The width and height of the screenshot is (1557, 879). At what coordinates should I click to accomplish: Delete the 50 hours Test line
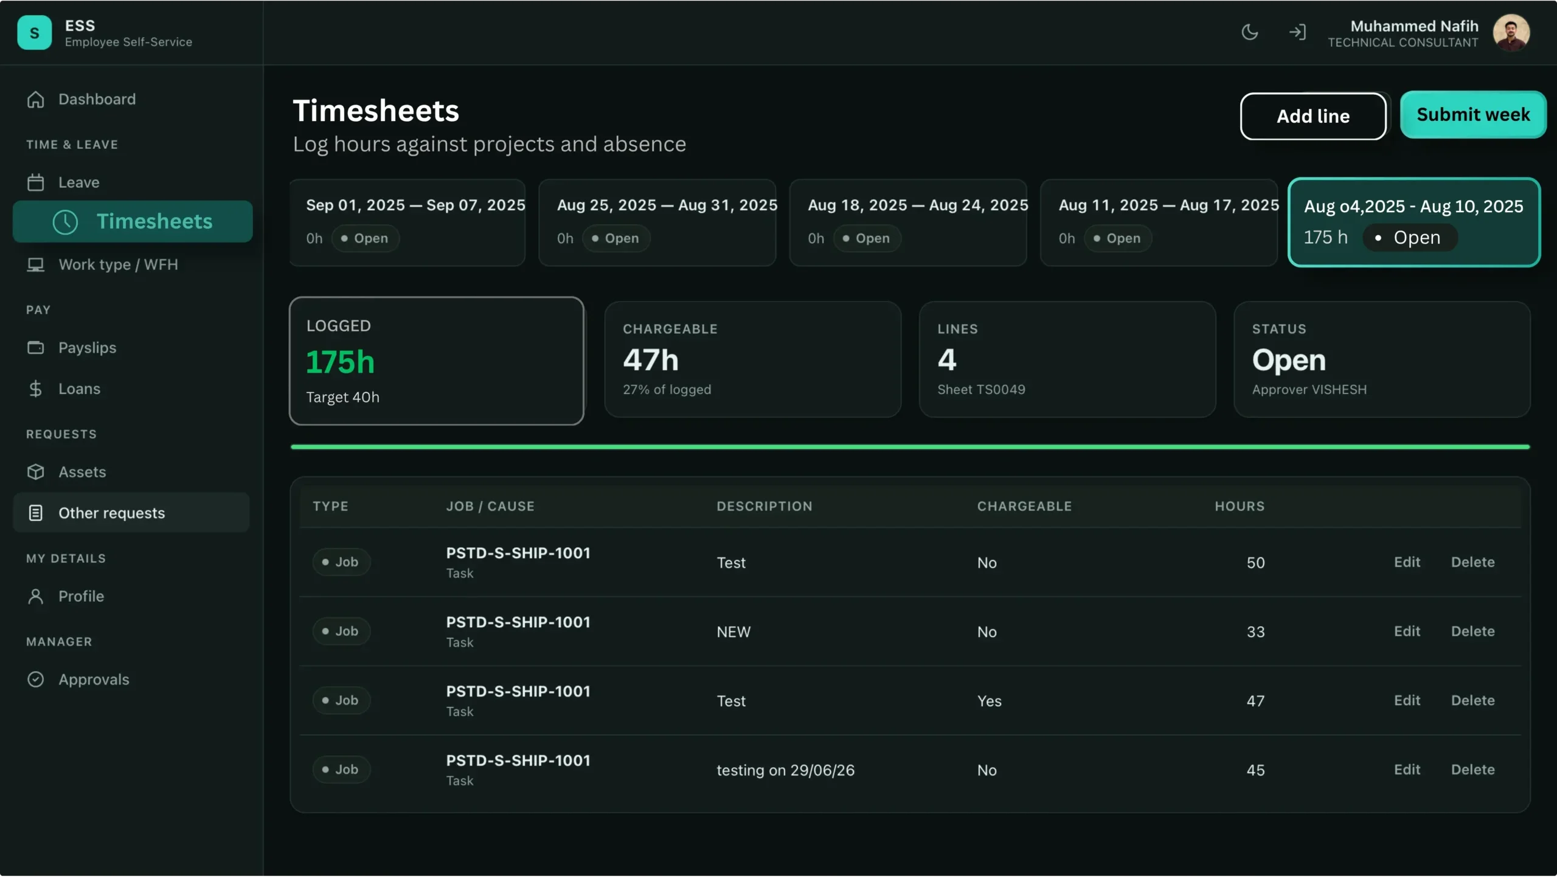click(x=1472, y=562)
